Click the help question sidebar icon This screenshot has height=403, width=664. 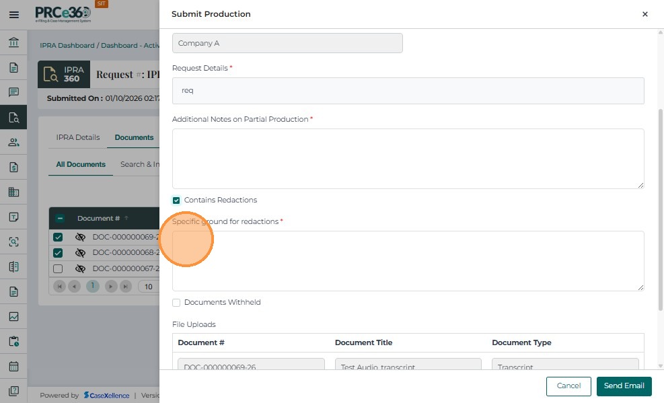13,391
